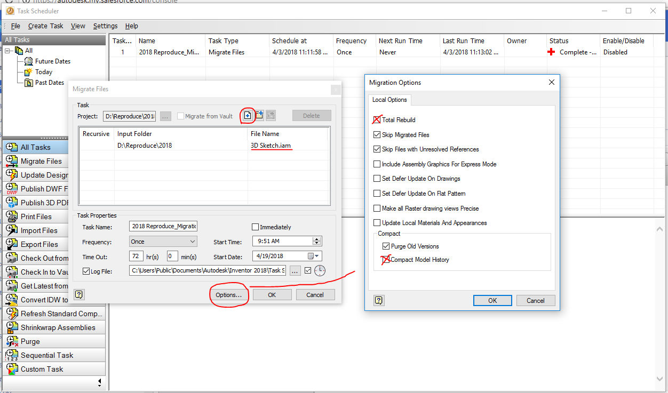Image resolution: width=668 pixels, height=393 pixels.
Task: Uncheck the Log File checkbox
Action: pos(86,271)
